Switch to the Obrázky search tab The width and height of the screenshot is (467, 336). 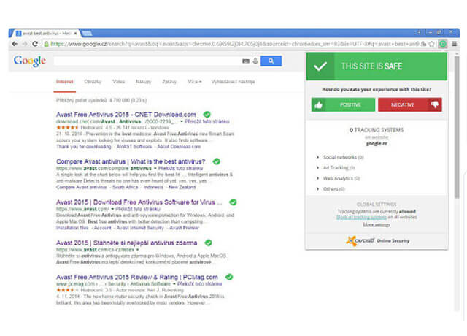93,82
